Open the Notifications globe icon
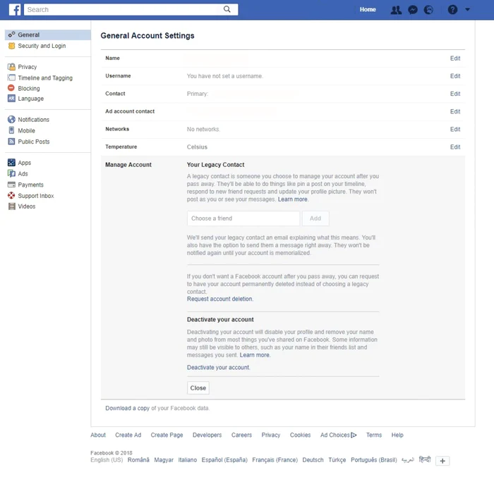 429,10
